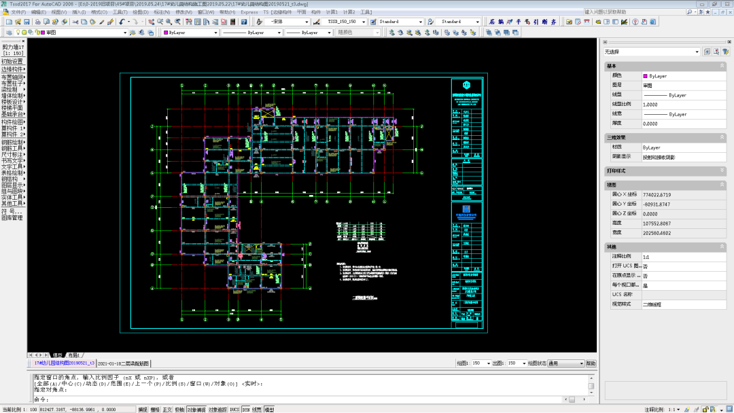Open the TSSD_150_150 dimension style dropdown
This screenshot has width=734, height=413.
point(364,22)
